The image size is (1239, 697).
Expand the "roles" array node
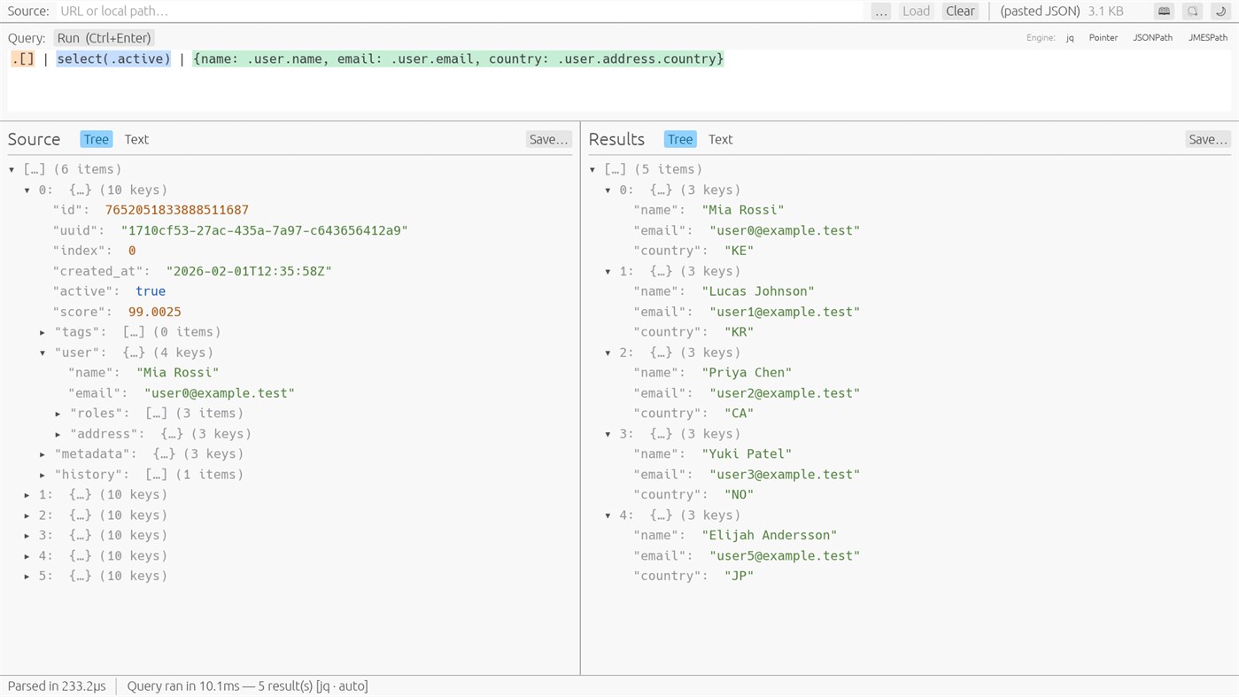[x=58, y=414]
